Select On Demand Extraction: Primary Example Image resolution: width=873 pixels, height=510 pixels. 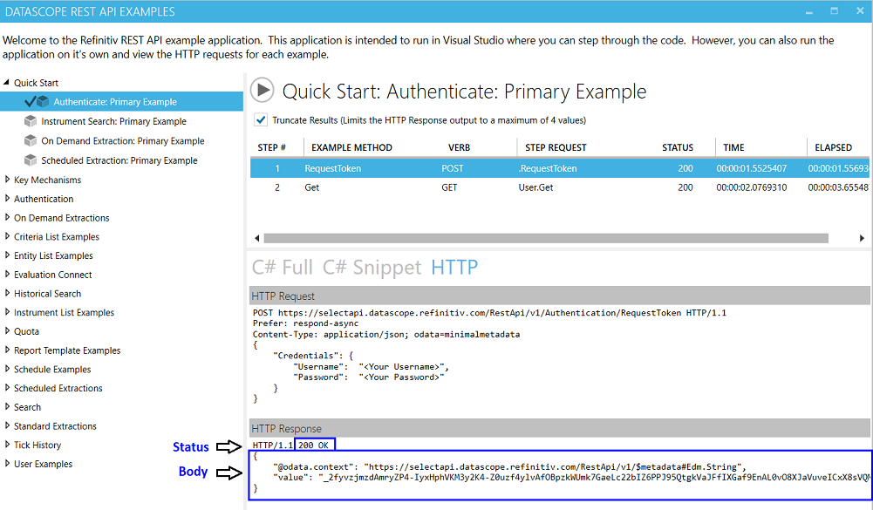click(122, 140)
